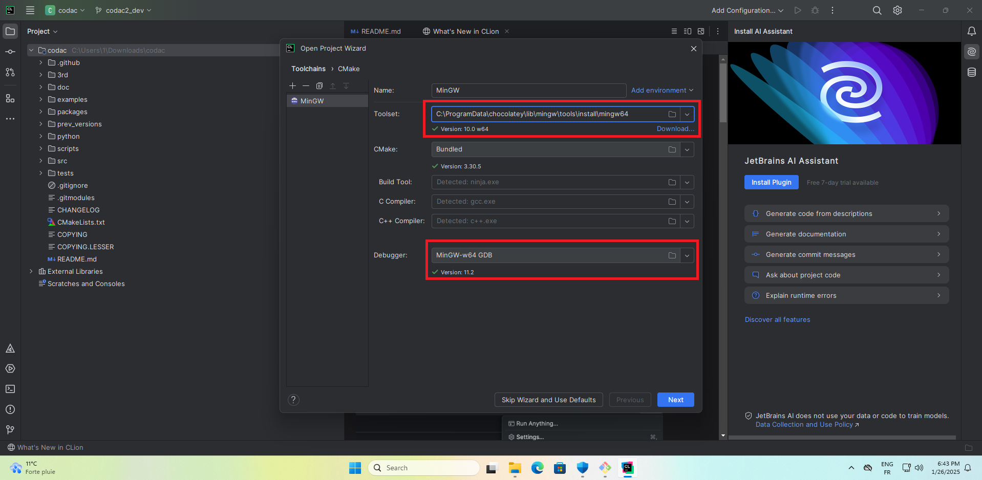Click the Next button
The height and width of the screenshot is (480, 982).
pyautogui.click(x=675, y=400)
